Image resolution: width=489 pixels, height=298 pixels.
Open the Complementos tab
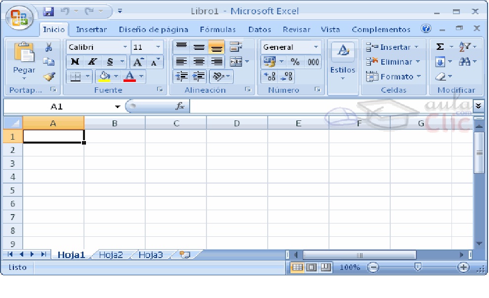pos(381,30)
